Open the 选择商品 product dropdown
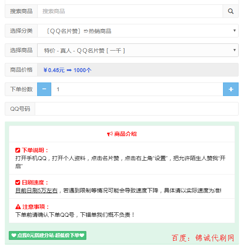This screenshot has height=249, width=243. click(137, 50)
